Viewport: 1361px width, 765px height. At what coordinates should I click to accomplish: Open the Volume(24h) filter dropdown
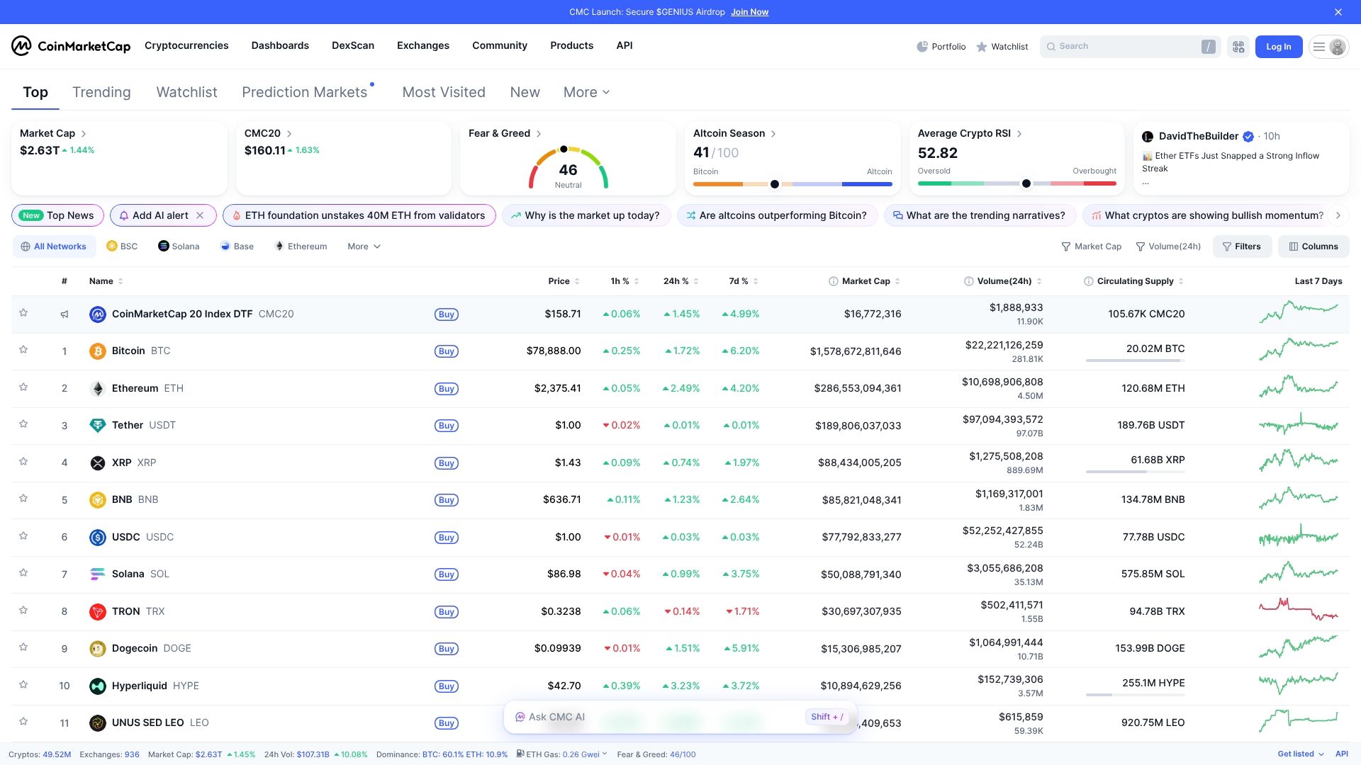pyautogui.click(x=1169, y=246)
